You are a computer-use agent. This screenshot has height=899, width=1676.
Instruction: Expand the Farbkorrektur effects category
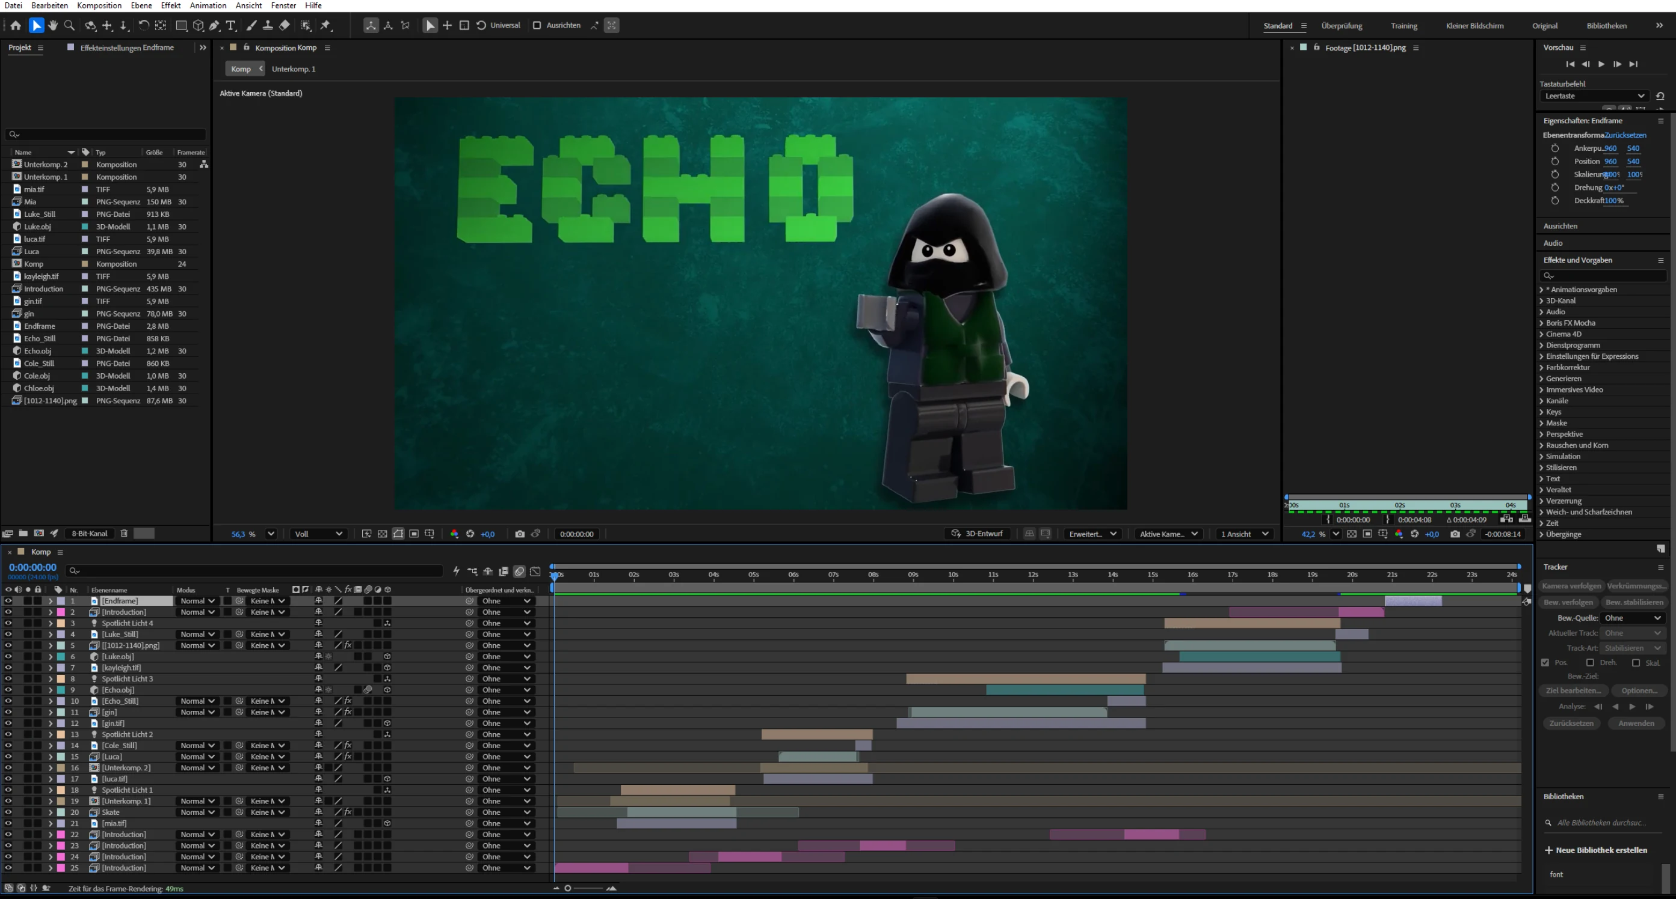1541,367
